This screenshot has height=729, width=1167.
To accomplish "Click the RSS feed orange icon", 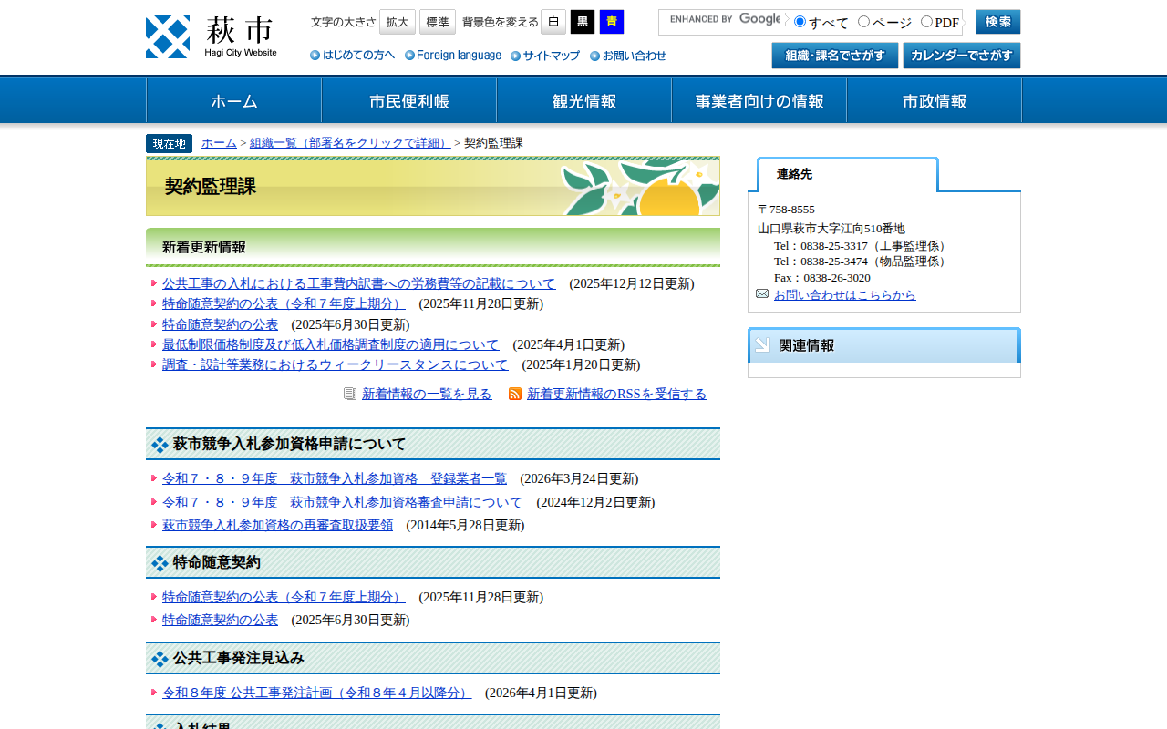I will click(515, 394).
